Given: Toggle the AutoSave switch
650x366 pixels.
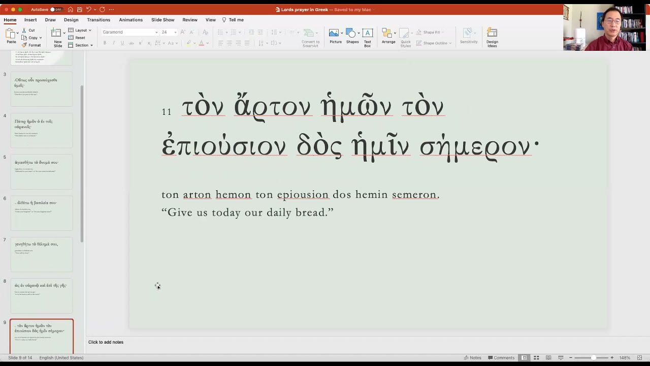Looking at the screenshot, I should coord(56,9).
